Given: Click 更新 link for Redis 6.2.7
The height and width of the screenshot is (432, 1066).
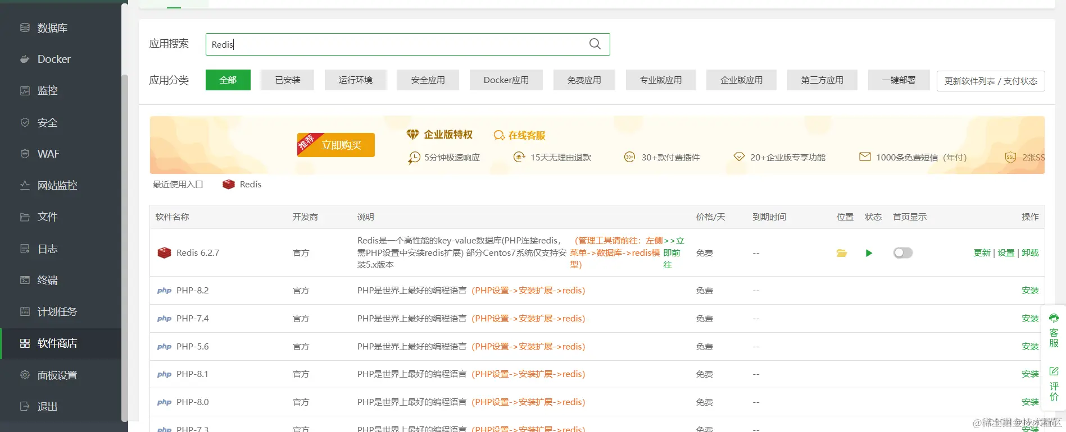Looking at the screenshot, I should click(x=982, y=253).
